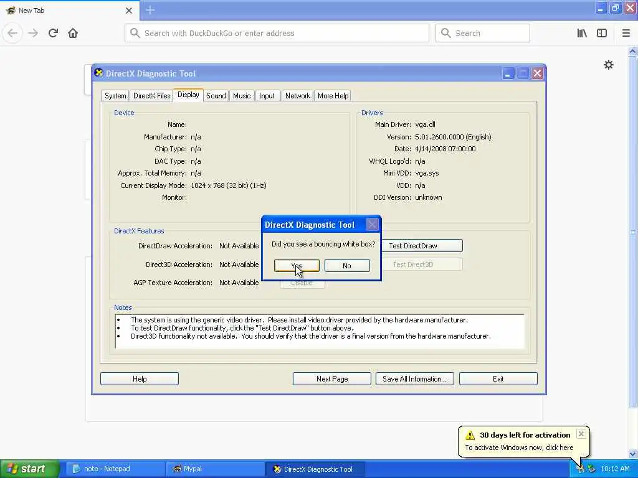This screenshot has height=478, width=638.
Task: Switch to note - Notepad in taskbar
Action: tap(115, 469)
